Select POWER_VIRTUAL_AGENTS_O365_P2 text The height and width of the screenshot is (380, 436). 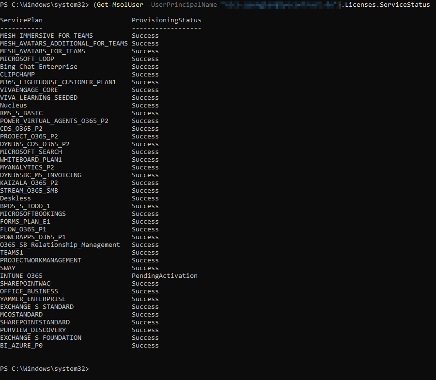click(x=54, y=121)
